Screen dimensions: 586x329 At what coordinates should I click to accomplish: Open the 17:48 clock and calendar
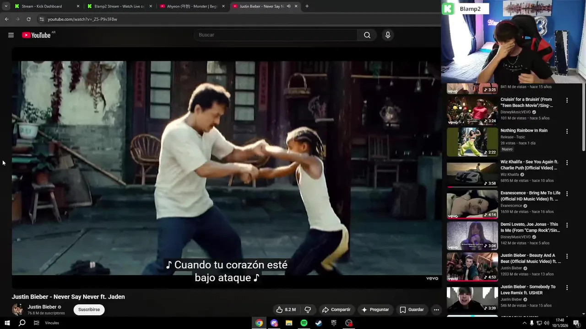point(560,323)
